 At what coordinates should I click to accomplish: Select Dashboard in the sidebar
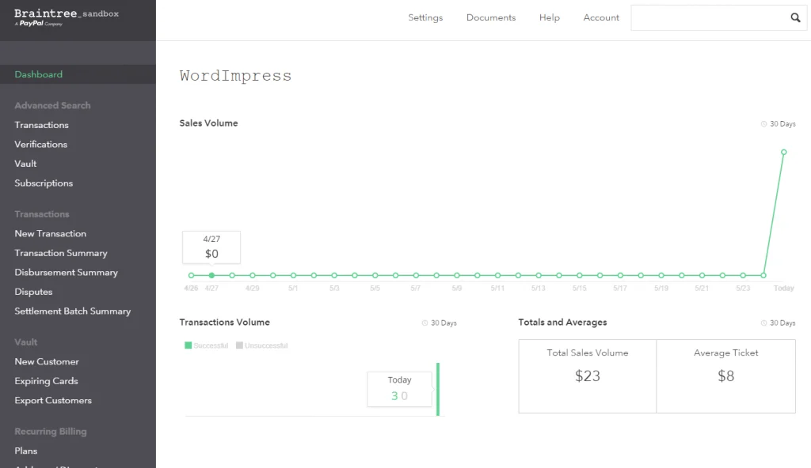click(38, 74)
